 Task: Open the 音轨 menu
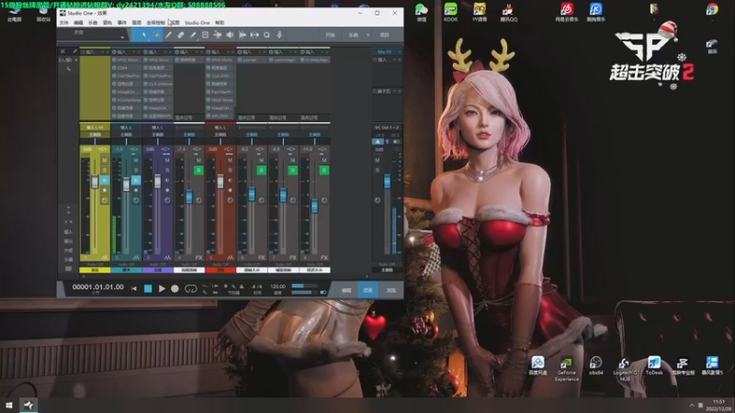[x=107, y=22]
